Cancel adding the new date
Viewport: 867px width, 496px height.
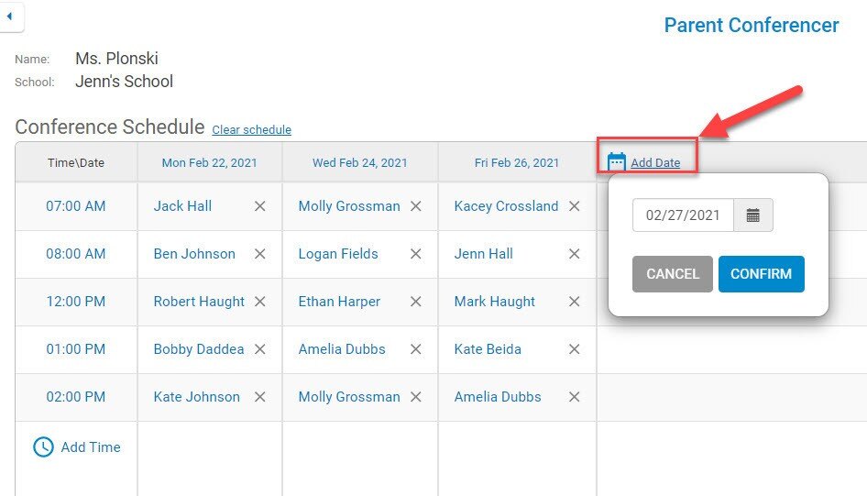coord(673,274)
